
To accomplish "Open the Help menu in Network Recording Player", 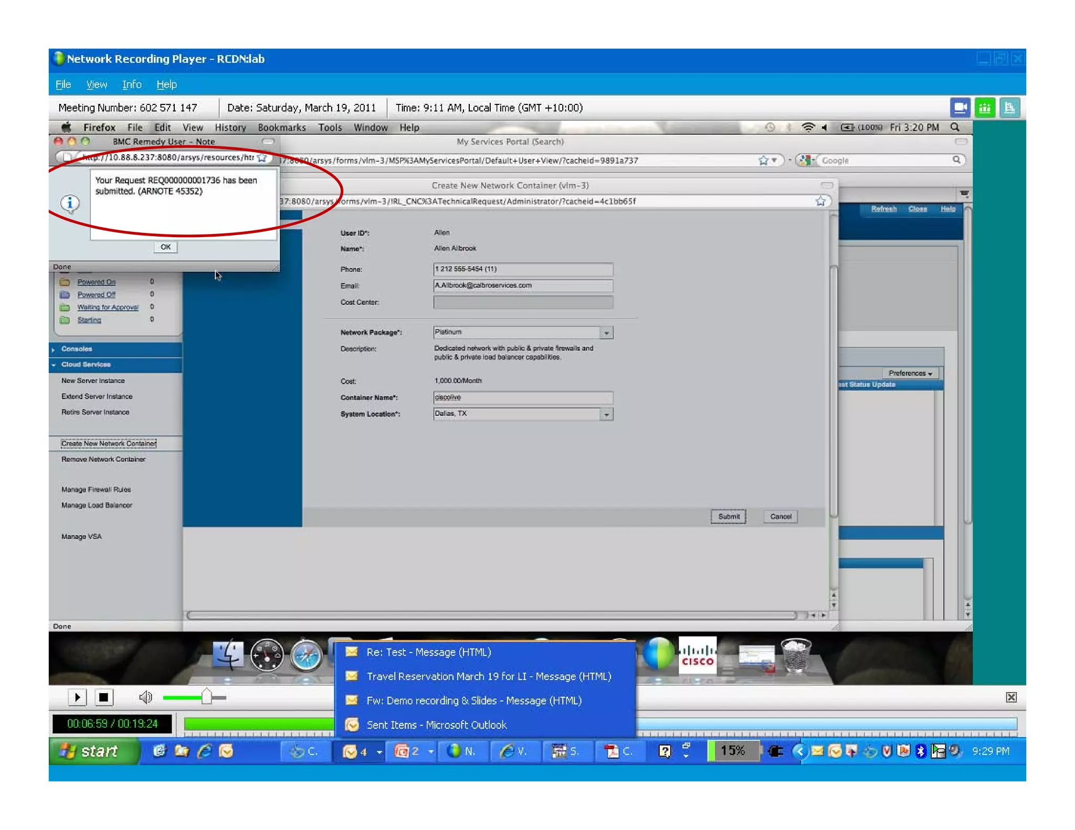I will pos(166,84).
